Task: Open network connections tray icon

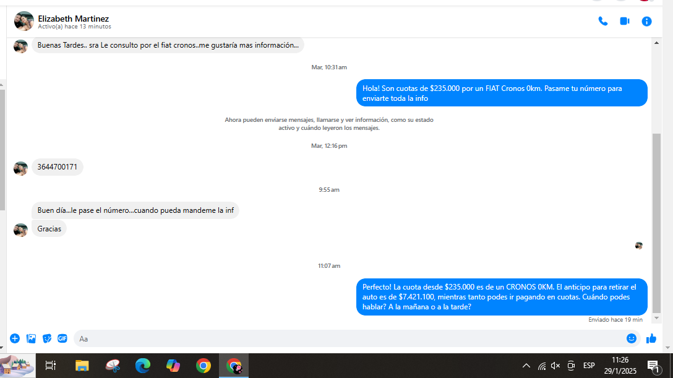Action: point(542,366)
